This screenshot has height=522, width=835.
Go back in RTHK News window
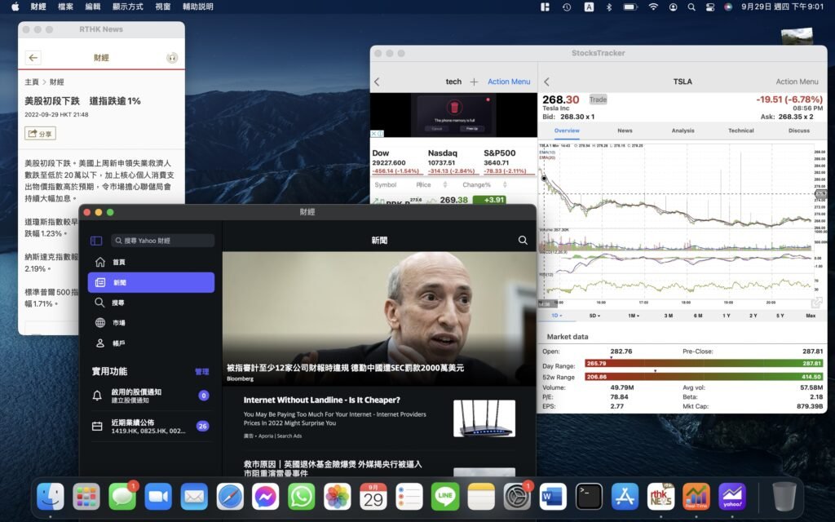33,58
